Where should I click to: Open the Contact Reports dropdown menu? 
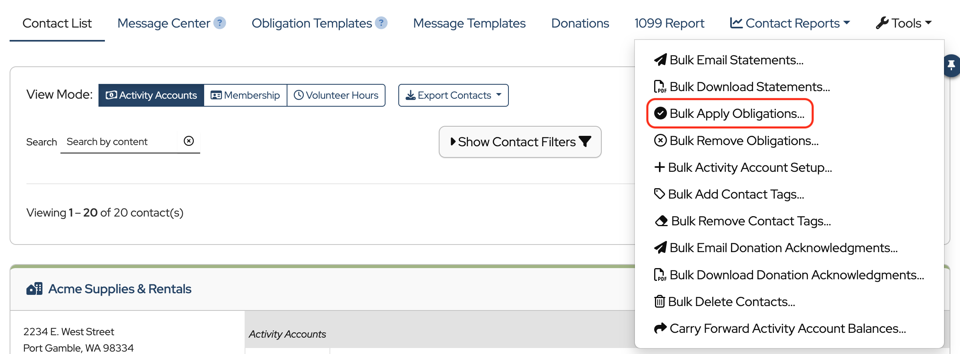789,23
